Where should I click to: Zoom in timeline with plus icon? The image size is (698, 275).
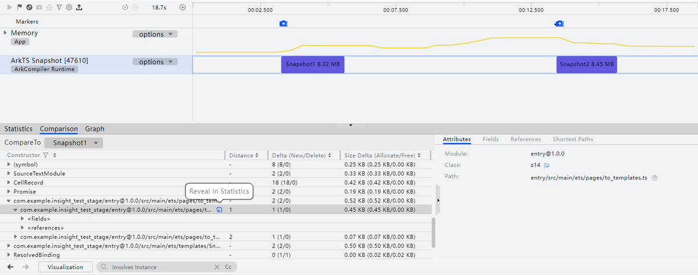point(183,8)
